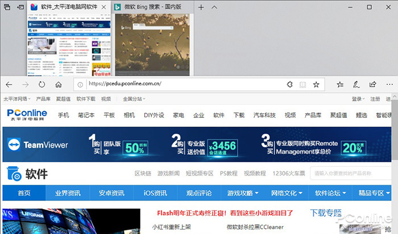The height and width of the screenshot is (234, 398).
Task: Focus the address bar URL
Action: (x=125, y=84)
